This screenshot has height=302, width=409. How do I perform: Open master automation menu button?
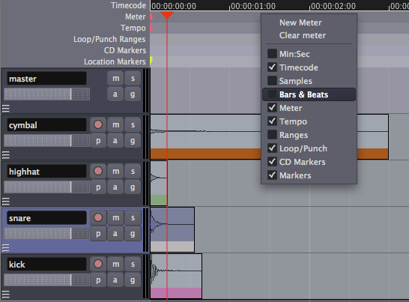[115, 94]
